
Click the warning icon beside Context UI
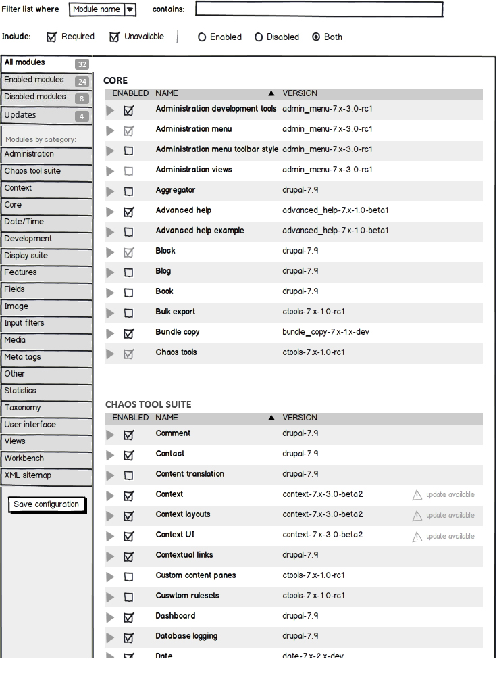pyautogui.click(x=417, y=536)
